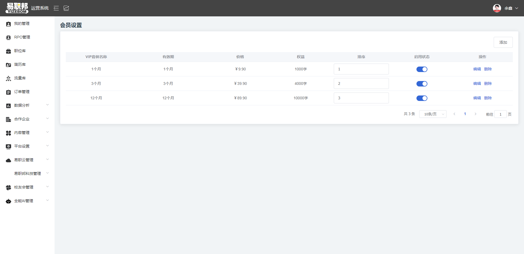Open 职位库 via its briefcase icon
This screenshot has width=524, height=254.
click(8, 51)
